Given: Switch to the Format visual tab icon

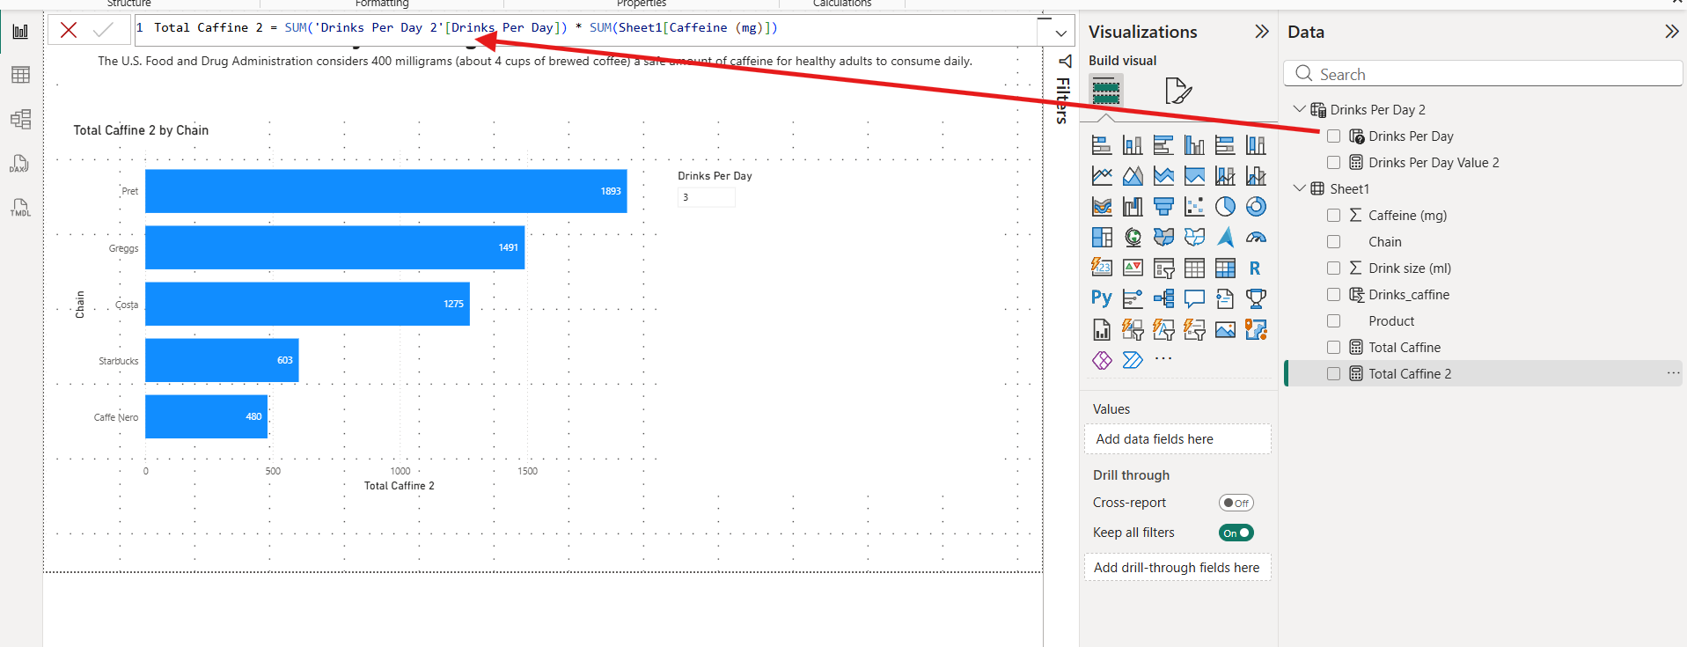Looking at the screenshot, I should coord(1177,91).
